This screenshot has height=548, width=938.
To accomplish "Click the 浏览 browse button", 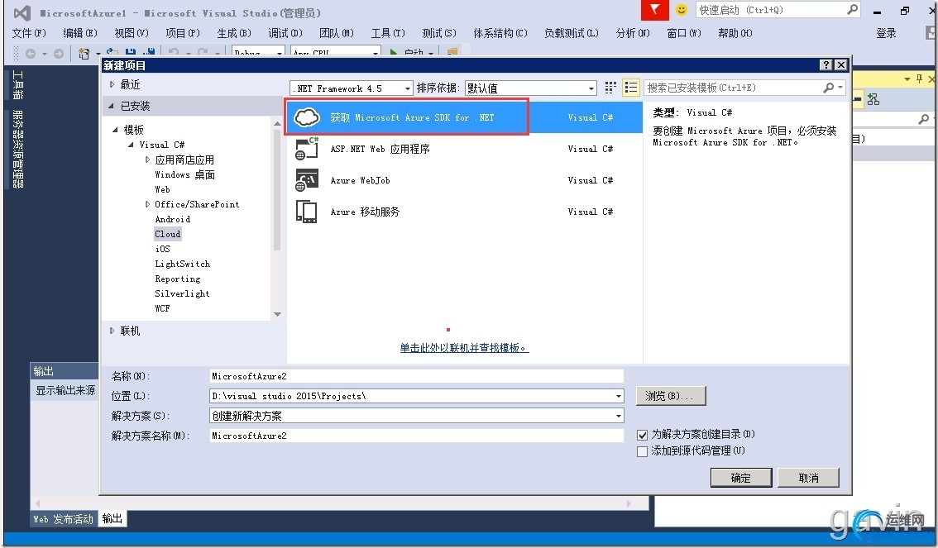I will (671, 396).
